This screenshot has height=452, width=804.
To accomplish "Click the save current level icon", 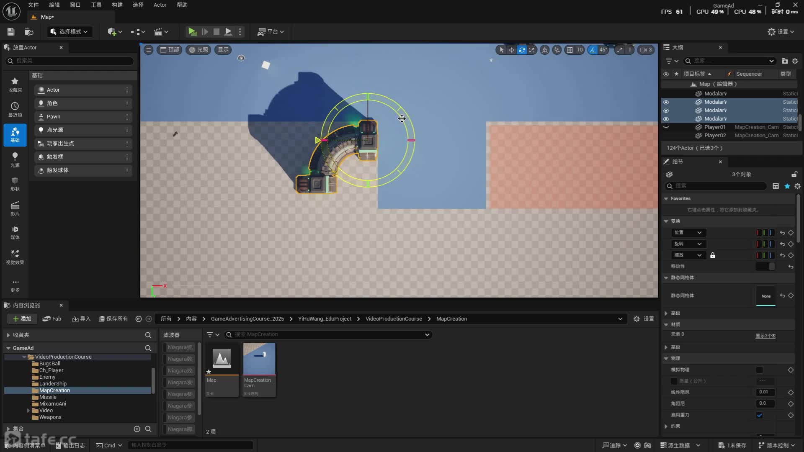I will click(11, 32).
